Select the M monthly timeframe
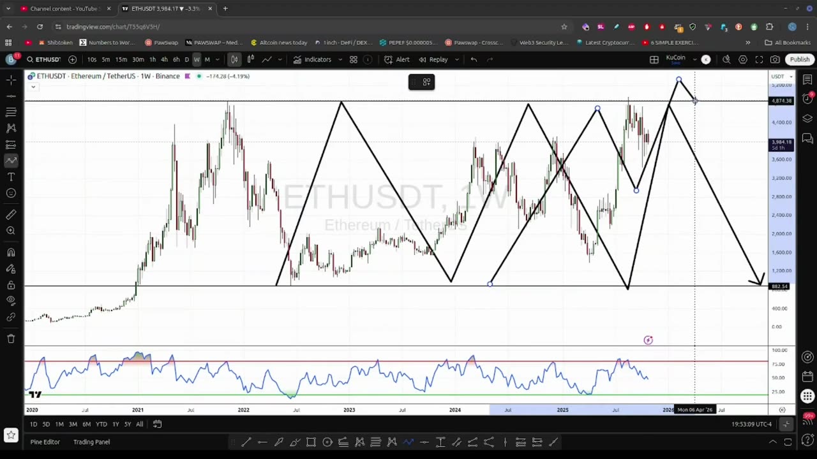The height and width of the screenshot is (459, 817). pos(207,59)
